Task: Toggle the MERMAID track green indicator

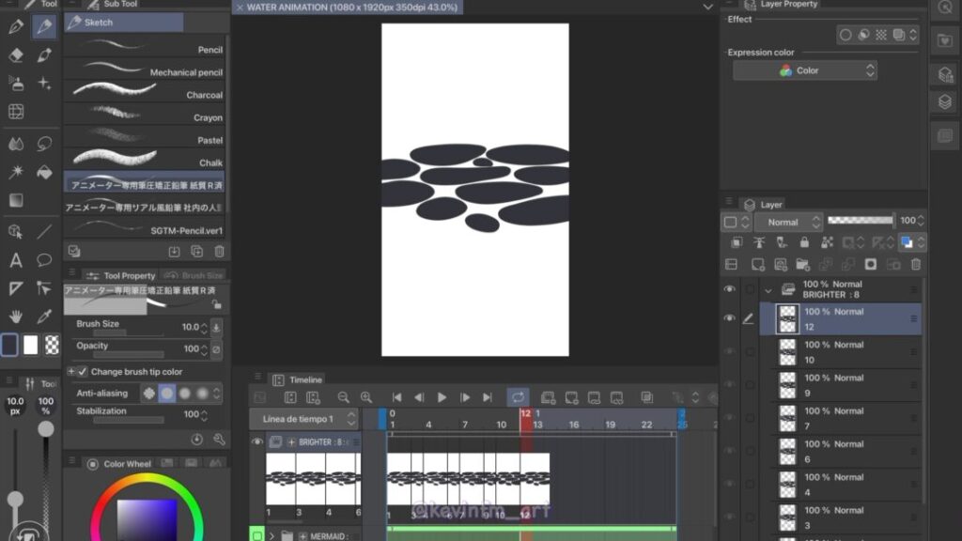Action: 257,534
